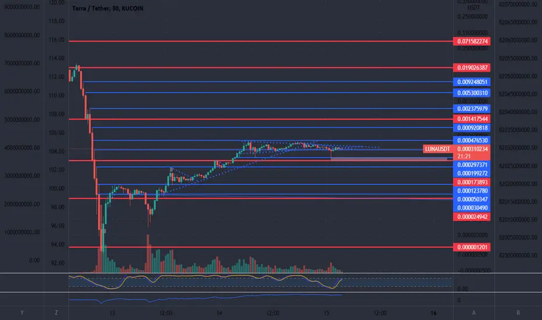Select the blue 0.000050347 price label
Image resolution: width=542 pixels, height=320 pixels.
(x=472, y=199)
